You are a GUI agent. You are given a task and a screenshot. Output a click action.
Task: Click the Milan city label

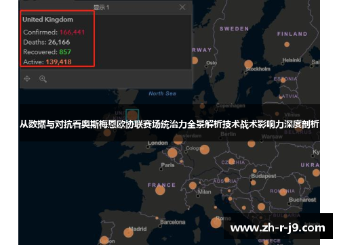(x=204, y=192)
